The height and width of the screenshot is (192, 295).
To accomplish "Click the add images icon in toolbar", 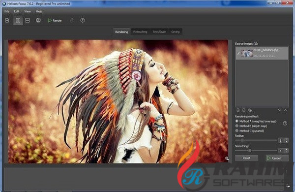I will (7, 20).
